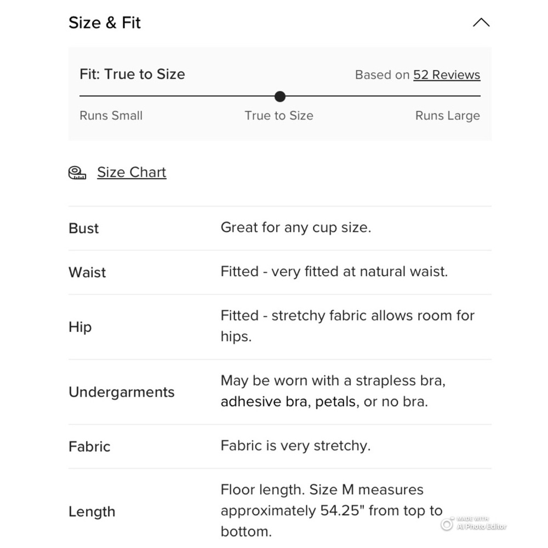Image resolution: width=548 pixels, height=548 pixels.
Task: Click the Bust row label
Action: pos(84,228)
